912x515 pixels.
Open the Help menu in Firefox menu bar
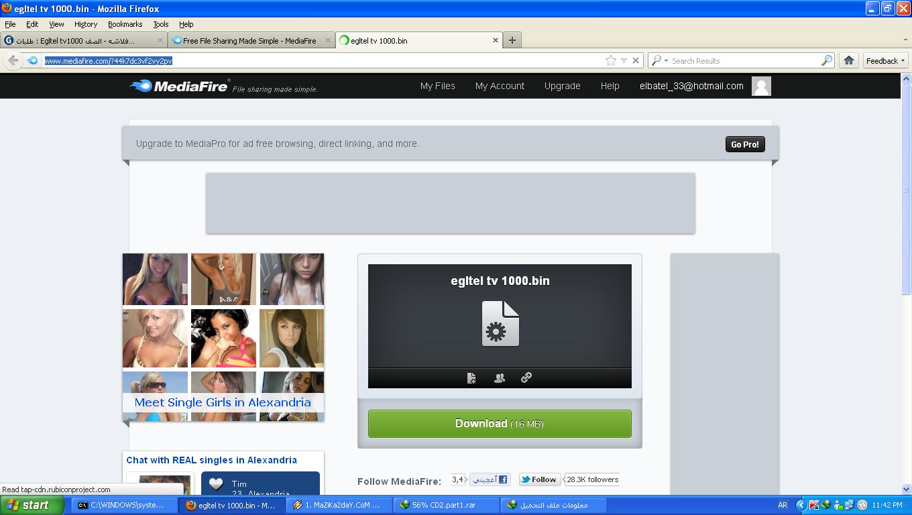pyautogui.click(x=186, y=24)
